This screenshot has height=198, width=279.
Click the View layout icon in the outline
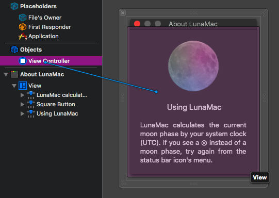pyautogui.click(x=23, y=86)
